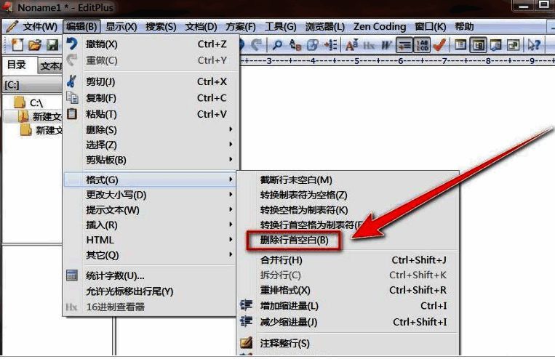This screenshot has width=555, height=359.
Task: Click the indent icon beside 增加缩进量(L)
Action: coord(246,305)
